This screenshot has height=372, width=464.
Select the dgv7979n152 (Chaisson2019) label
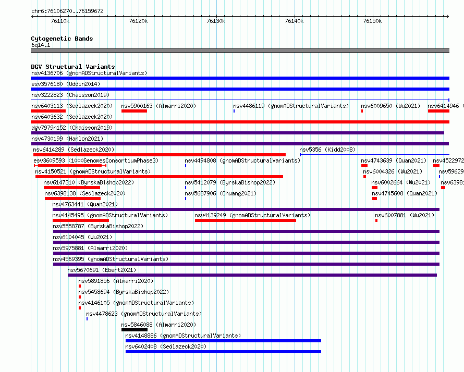72,128
